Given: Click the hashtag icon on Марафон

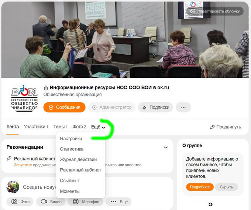Looking at the screenshot, I should pos(76,202).
